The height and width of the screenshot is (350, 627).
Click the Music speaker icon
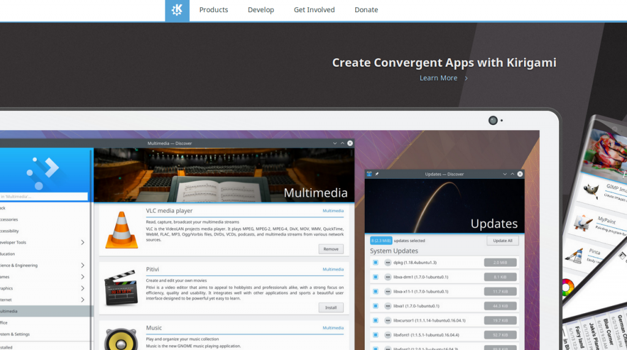tap(121, 339)
